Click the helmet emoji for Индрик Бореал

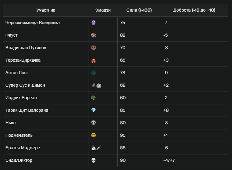click(x=94, y=98)
